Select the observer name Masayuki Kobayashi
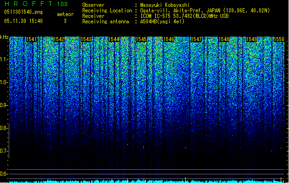This screenshot has height=183, width=289. [x=165, y=5]
